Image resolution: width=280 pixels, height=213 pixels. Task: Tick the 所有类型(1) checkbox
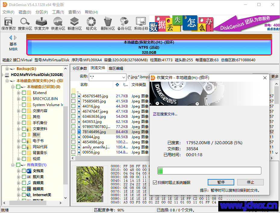coord(18,165)
